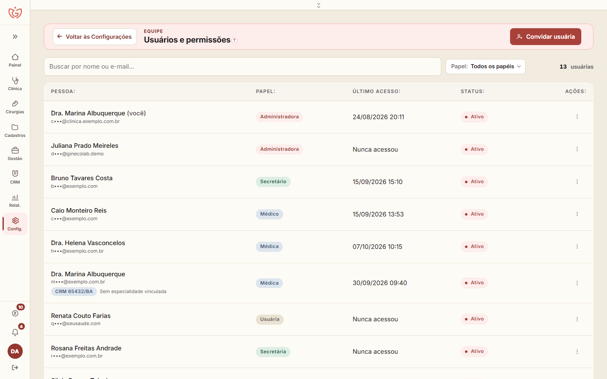This screenshot has height=379, width=607.
Task: Open the credits icon with badge 10
Action: [15, 313]
